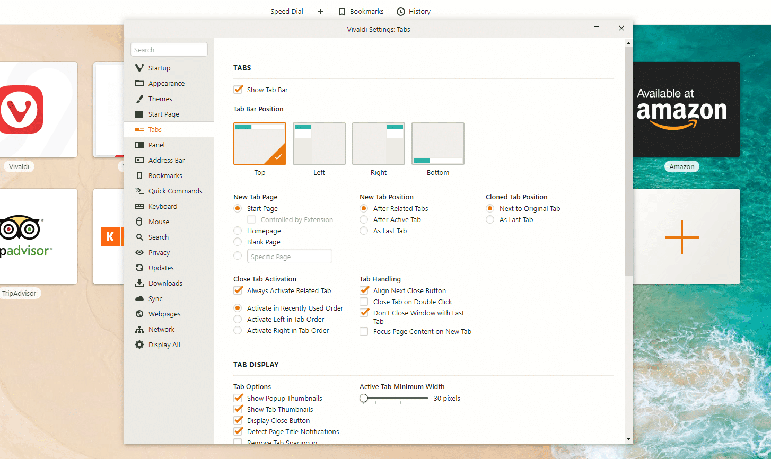Open the Bookmarks view
This screenshot has height=459, width=771.
click(x=361, y=11)
